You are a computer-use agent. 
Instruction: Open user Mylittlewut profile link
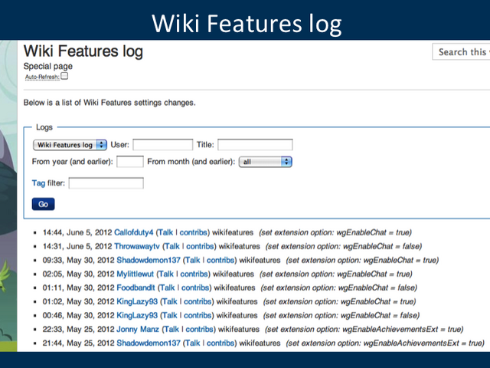[x=135, y=274]
